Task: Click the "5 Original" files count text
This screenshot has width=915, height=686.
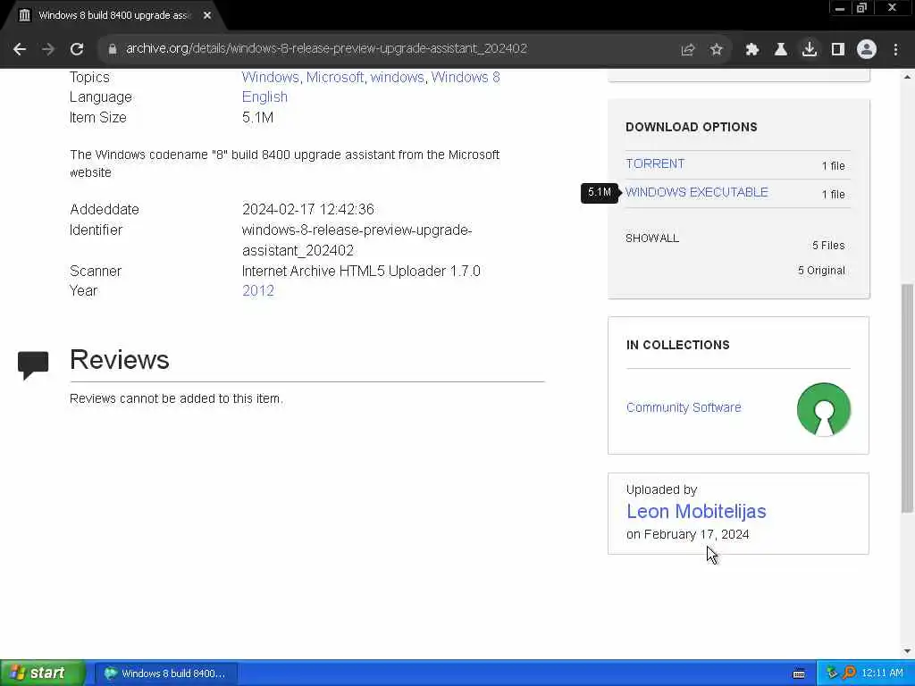Action: (x=821, y=271)
